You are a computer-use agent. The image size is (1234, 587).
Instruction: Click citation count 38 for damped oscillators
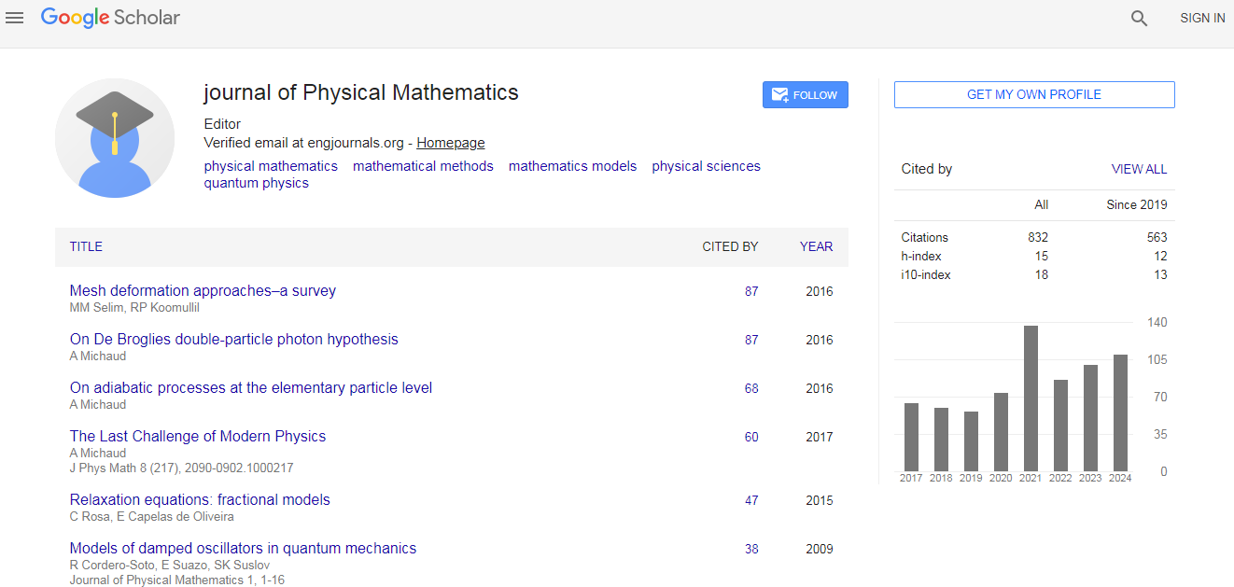tap(751, 549)
